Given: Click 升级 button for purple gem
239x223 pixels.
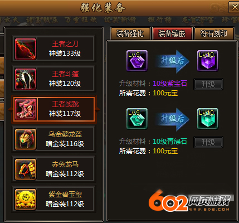Looking at the screenshot, I should pyautogui.click(x=208, y=84).
